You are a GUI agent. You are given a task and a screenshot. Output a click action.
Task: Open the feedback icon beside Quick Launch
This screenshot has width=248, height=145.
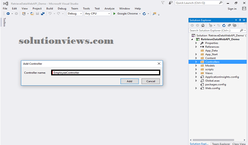[x=171, y=3]
